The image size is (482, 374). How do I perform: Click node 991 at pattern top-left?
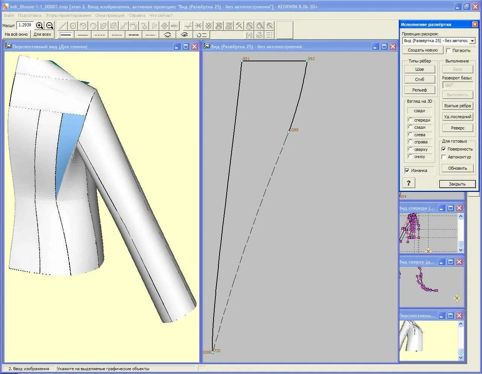click(242, 61)
